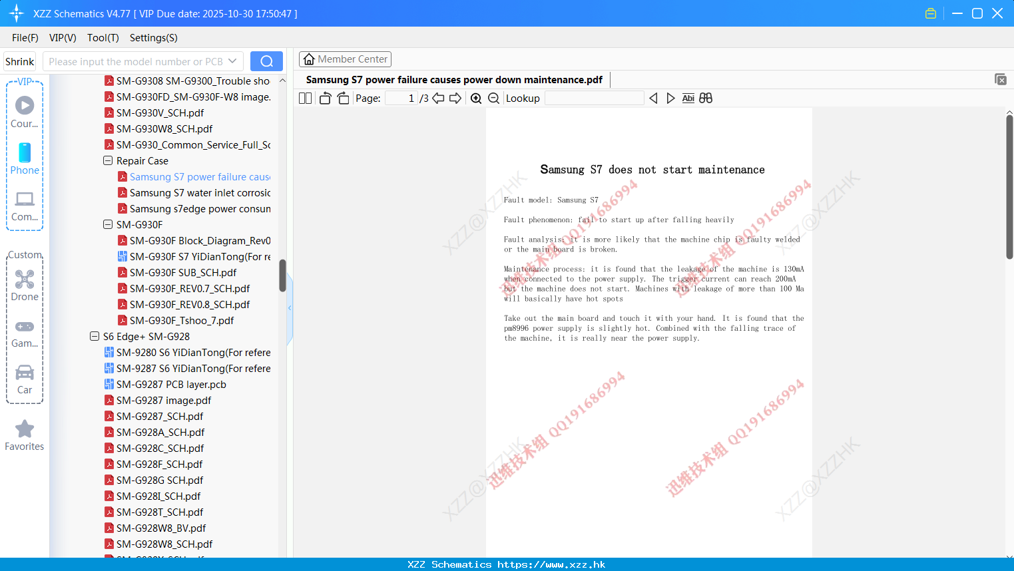This screenshot has height=571, width=1014.
Task: Click the XZZ app logo in title bar
Action: [17, 13]
